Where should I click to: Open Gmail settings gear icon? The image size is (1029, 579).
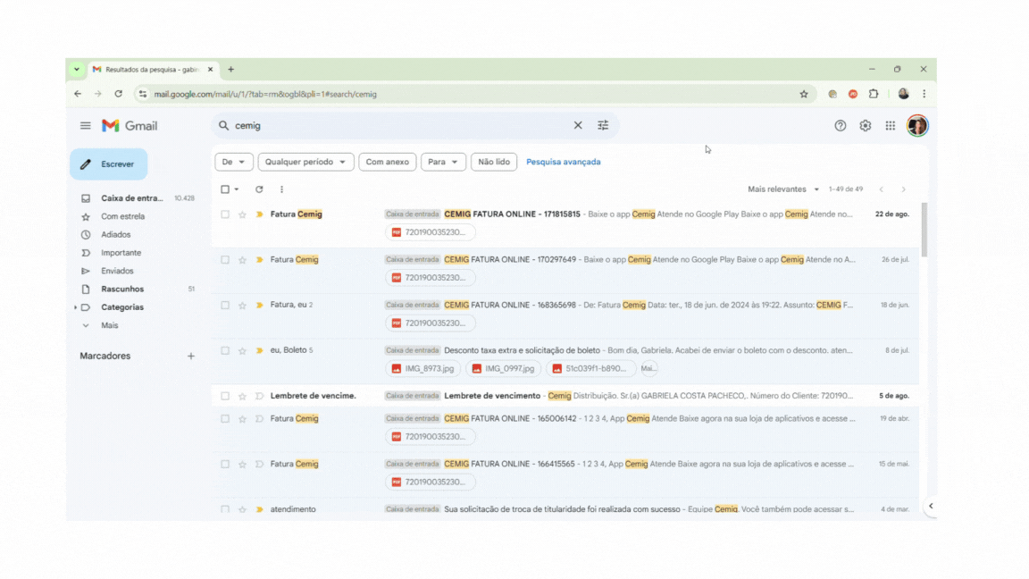pyautogui.click(x=865, y=125)
